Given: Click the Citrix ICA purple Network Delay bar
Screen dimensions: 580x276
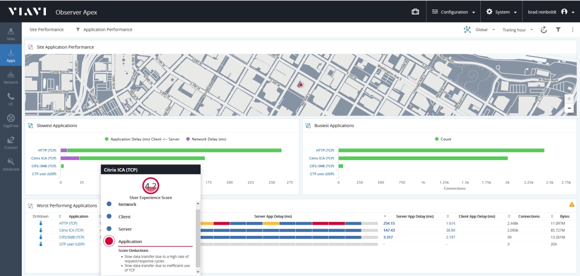Looking at the screenshot, I should (70, 158).
